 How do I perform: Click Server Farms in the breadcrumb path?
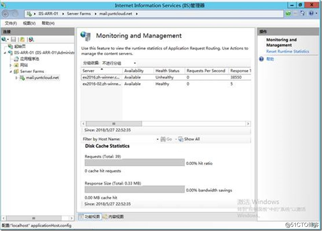[x=79, y=14]
